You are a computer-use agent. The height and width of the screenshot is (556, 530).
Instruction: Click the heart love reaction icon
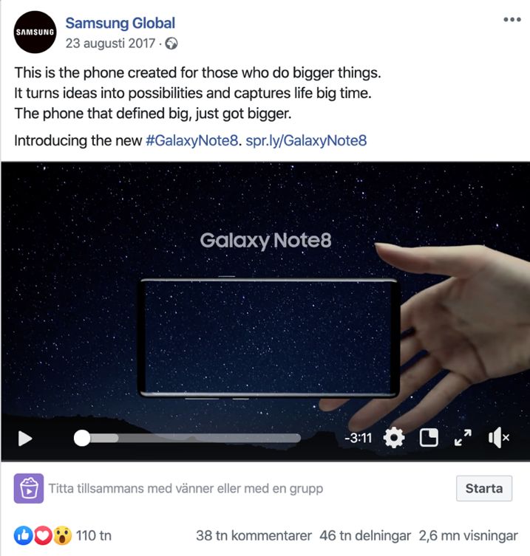pyautogui.click(x=43, y=535)
